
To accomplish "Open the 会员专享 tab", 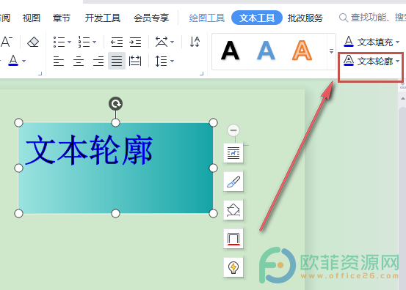I will tap(151, 18).
